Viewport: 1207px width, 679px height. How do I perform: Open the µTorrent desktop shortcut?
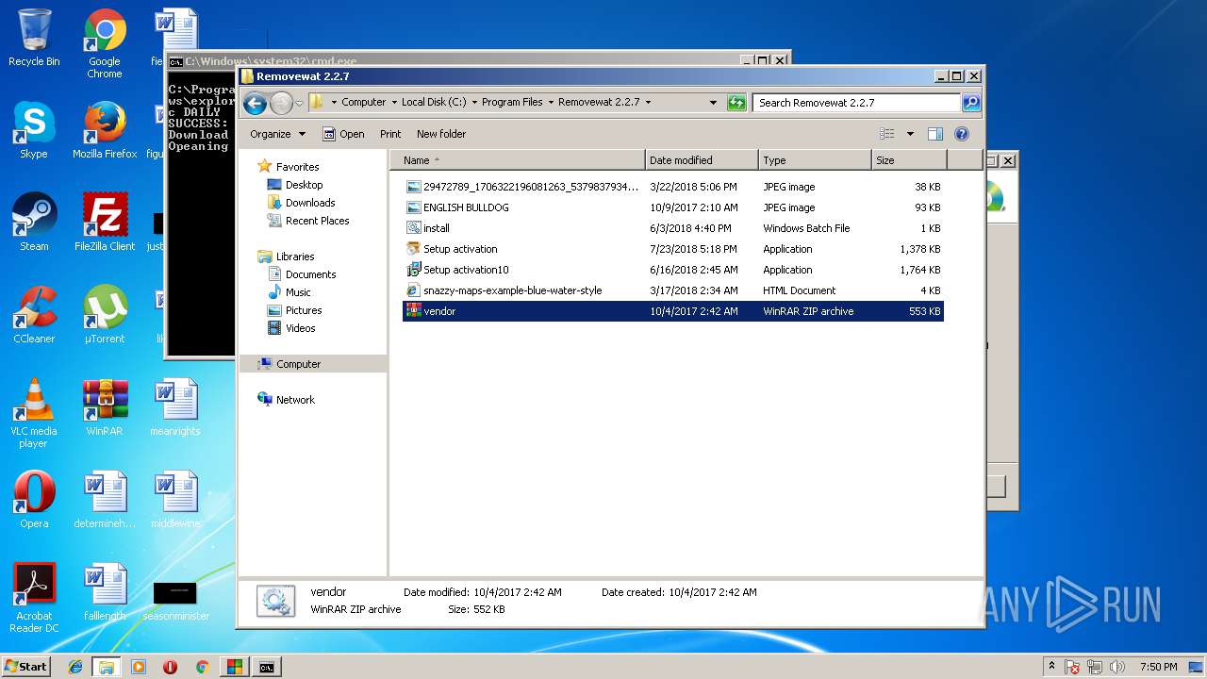point(105,316)
